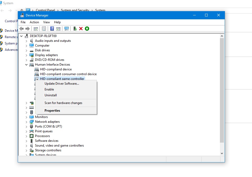
Task: Click the blue Help question mark icon
Action: coord(52,29)
